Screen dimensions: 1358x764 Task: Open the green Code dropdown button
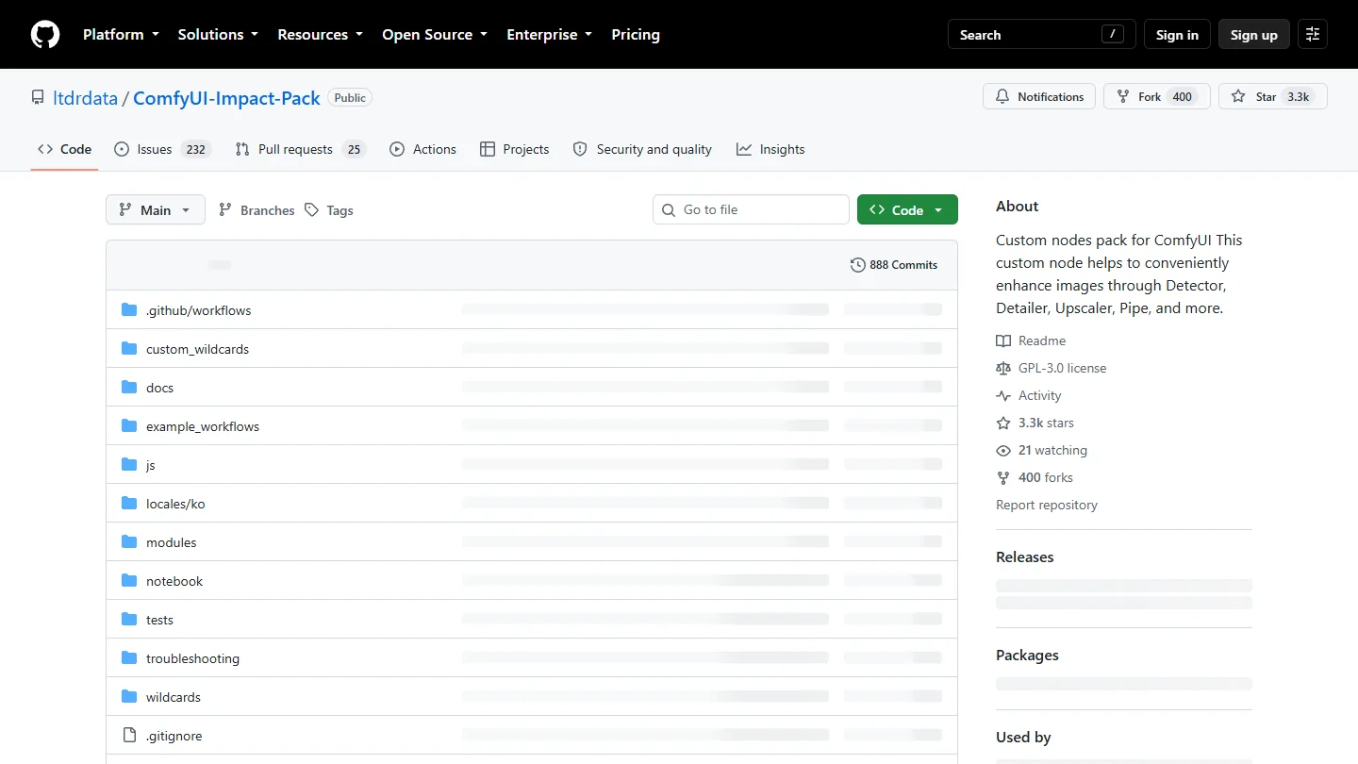(x=907, y=210)
